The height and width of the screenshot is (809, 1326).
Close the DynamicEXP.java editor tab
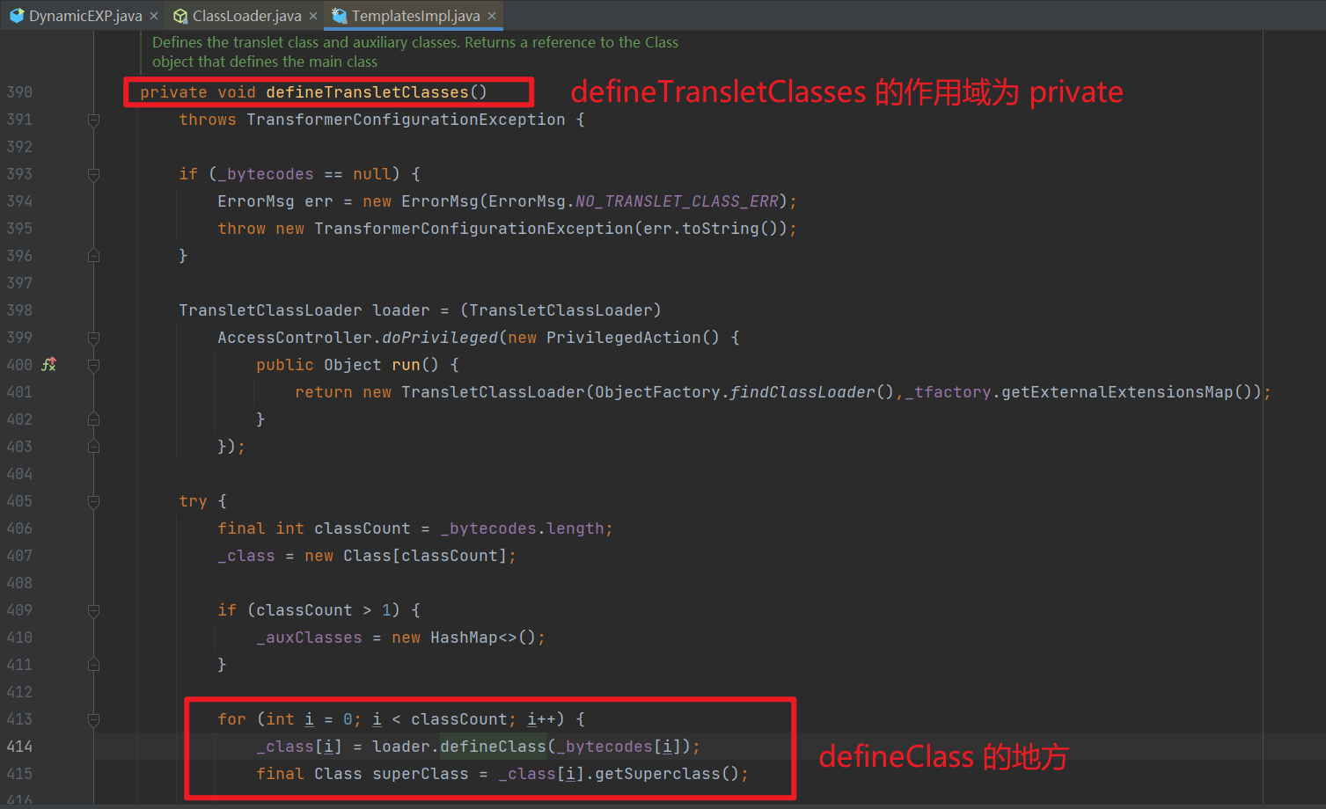coord(154,15)
